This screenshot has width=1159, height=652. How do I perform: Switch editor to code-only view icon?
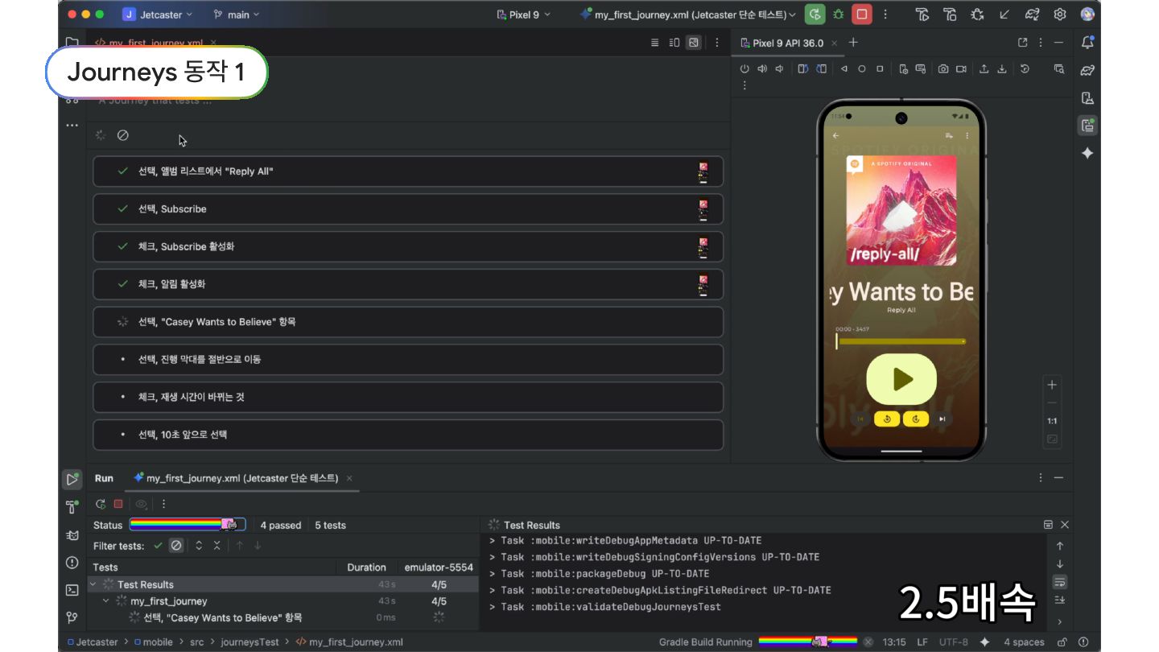(x=655, y=43)
